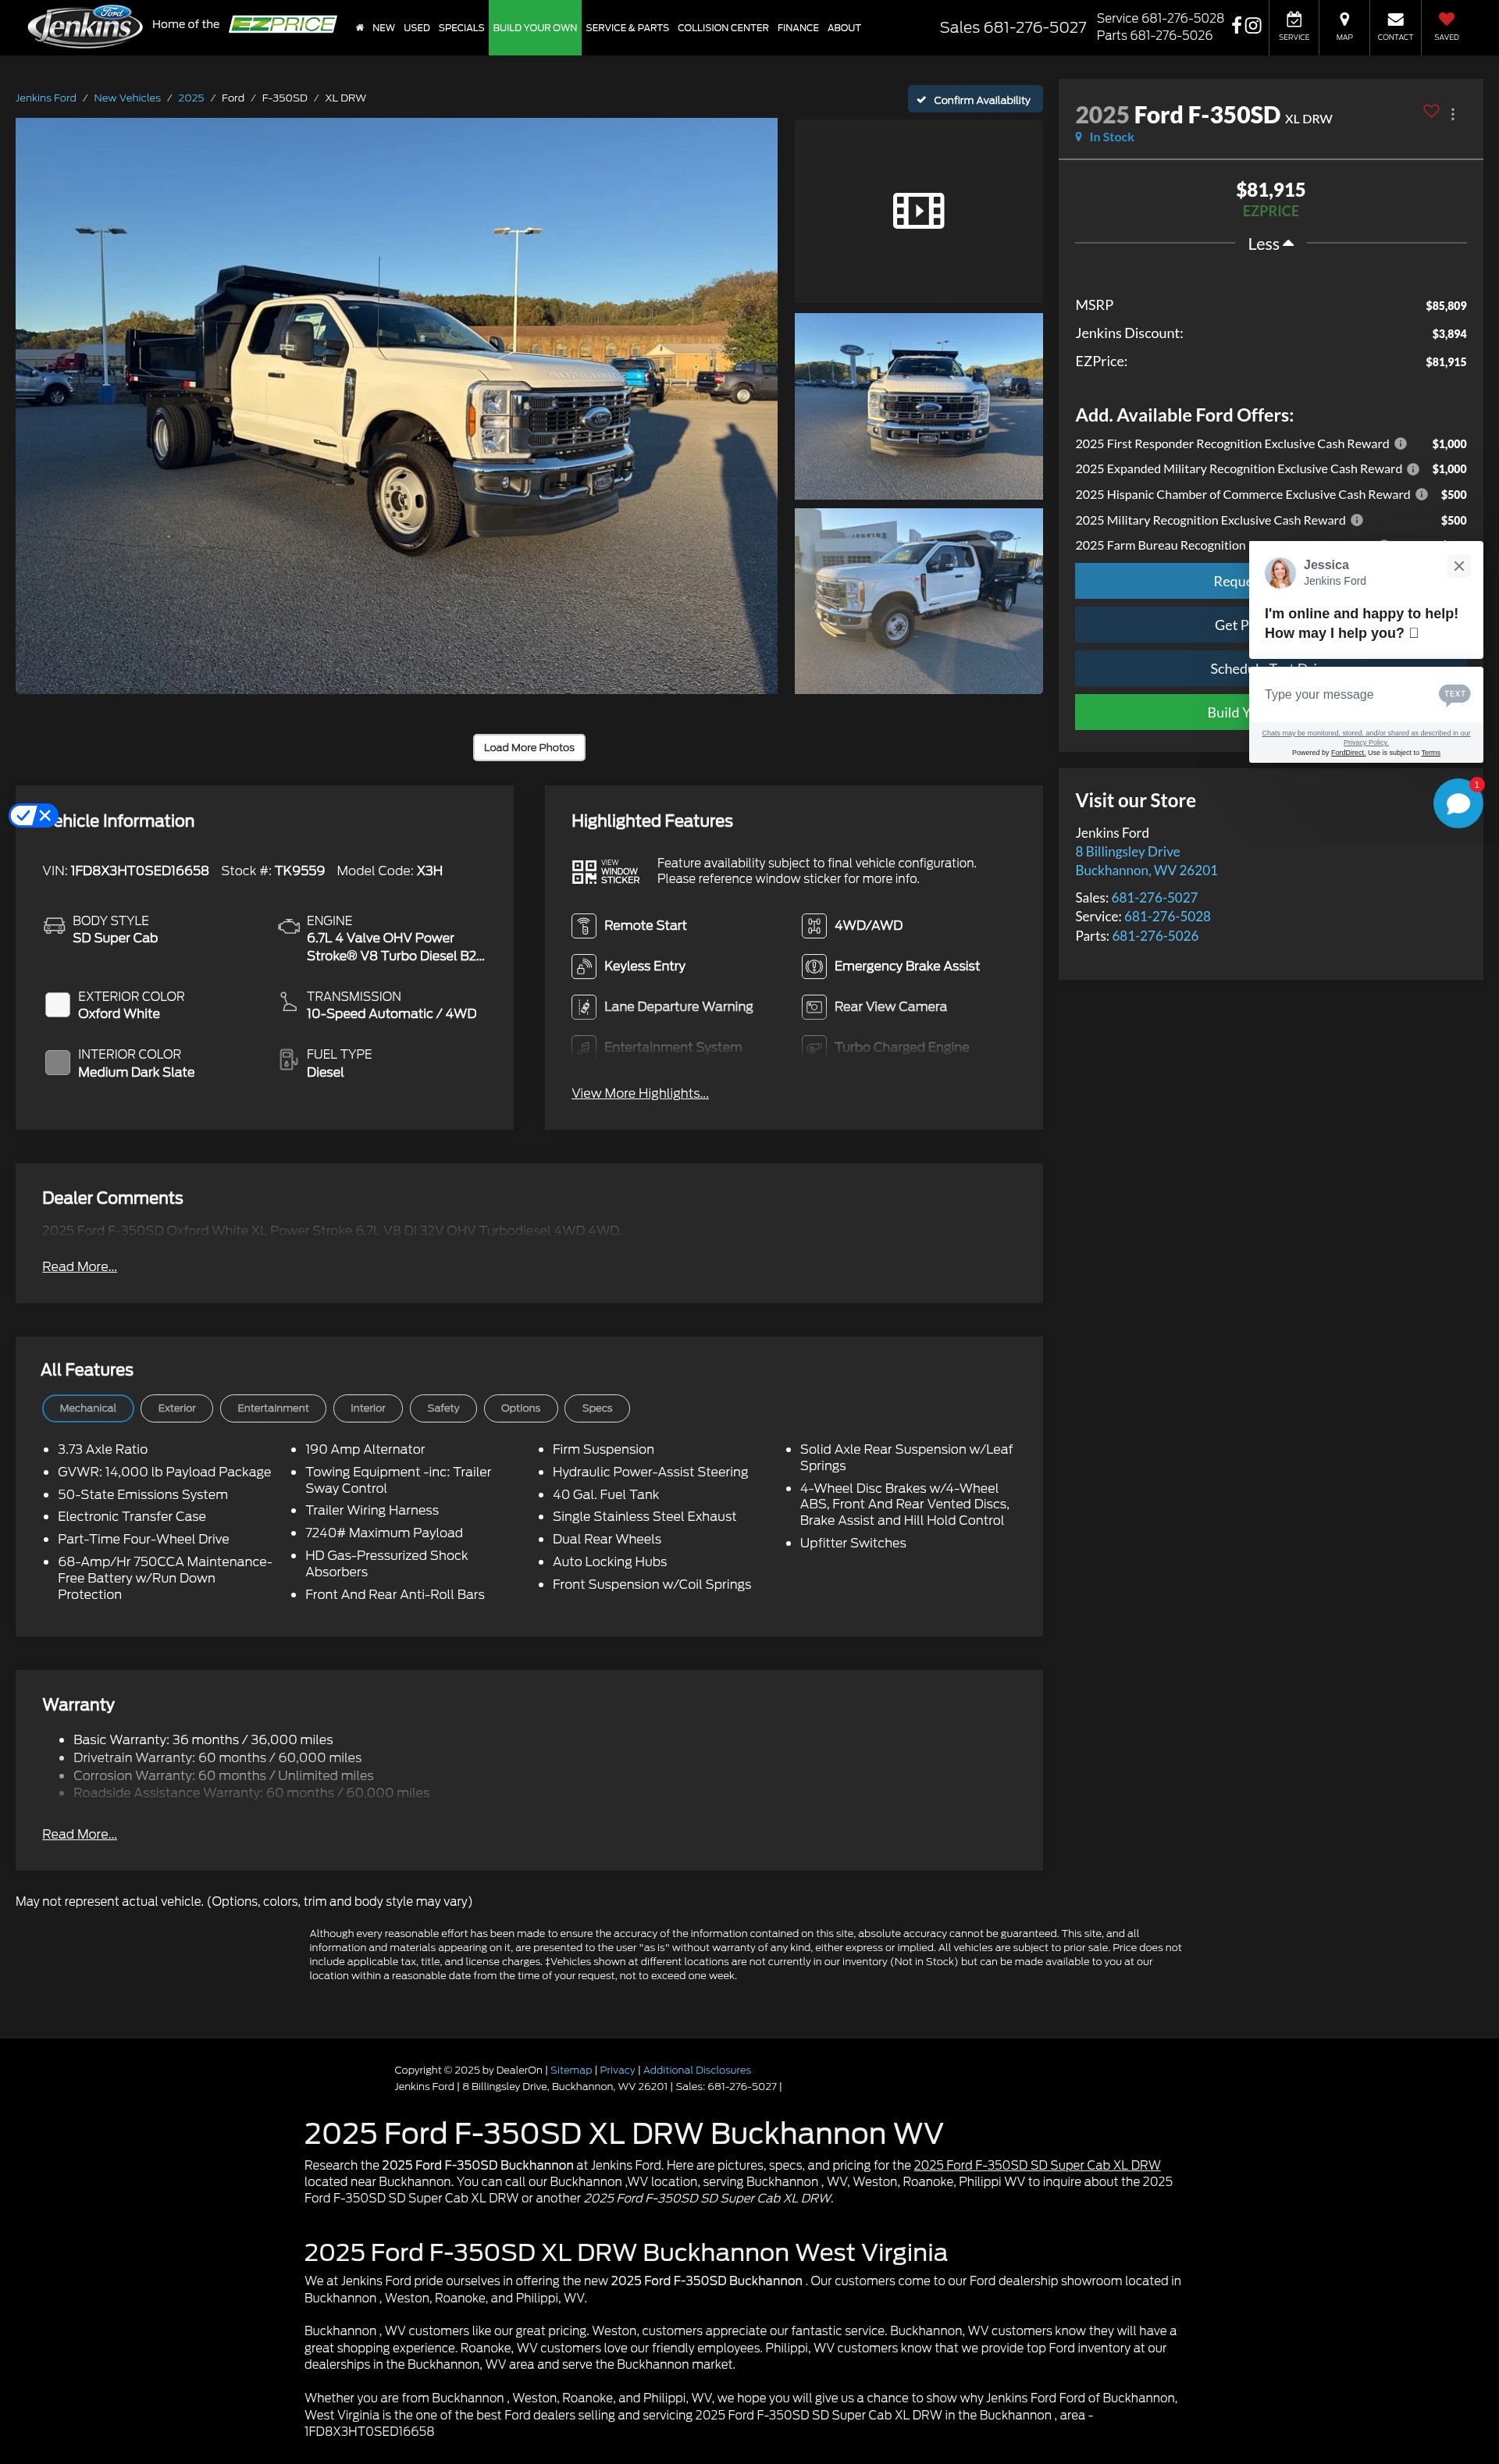Click the Rear View Camera icon
This screenshot has width=1499, height=2464.
[x=814, y=1007]
